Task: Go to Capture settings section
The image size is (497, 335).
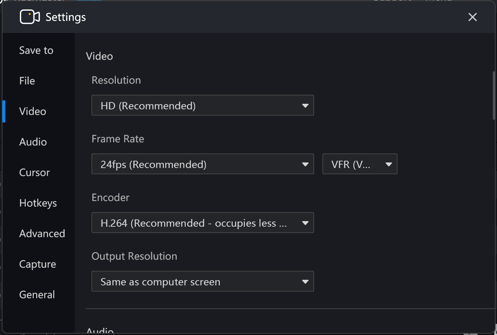Action: coord(38,264)
